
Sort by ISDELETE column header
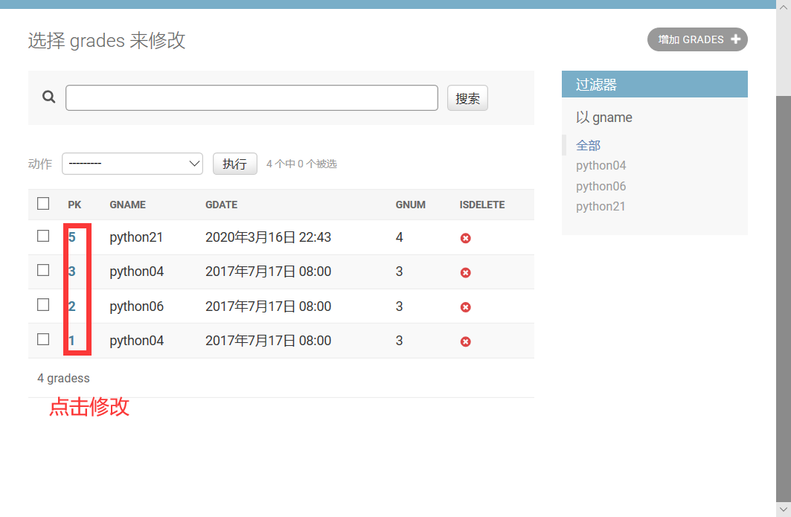[482, 205]
